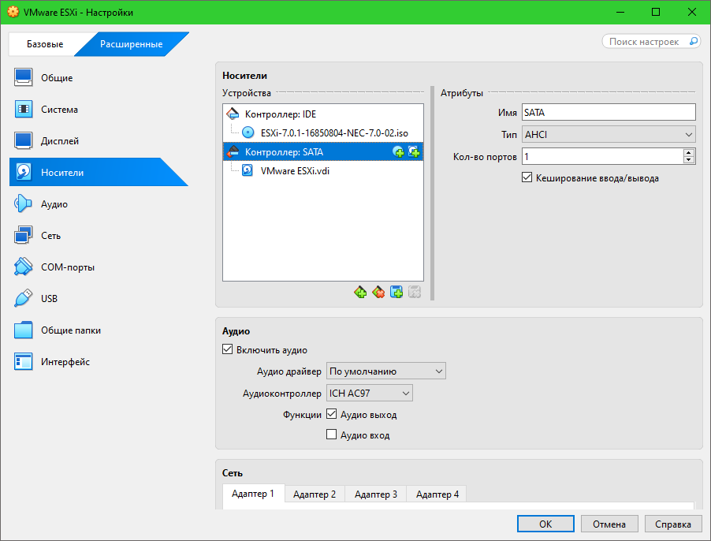Click the remove controller icon below device list
The height and width of the screenshot is (541, 711).
(378, 293)
